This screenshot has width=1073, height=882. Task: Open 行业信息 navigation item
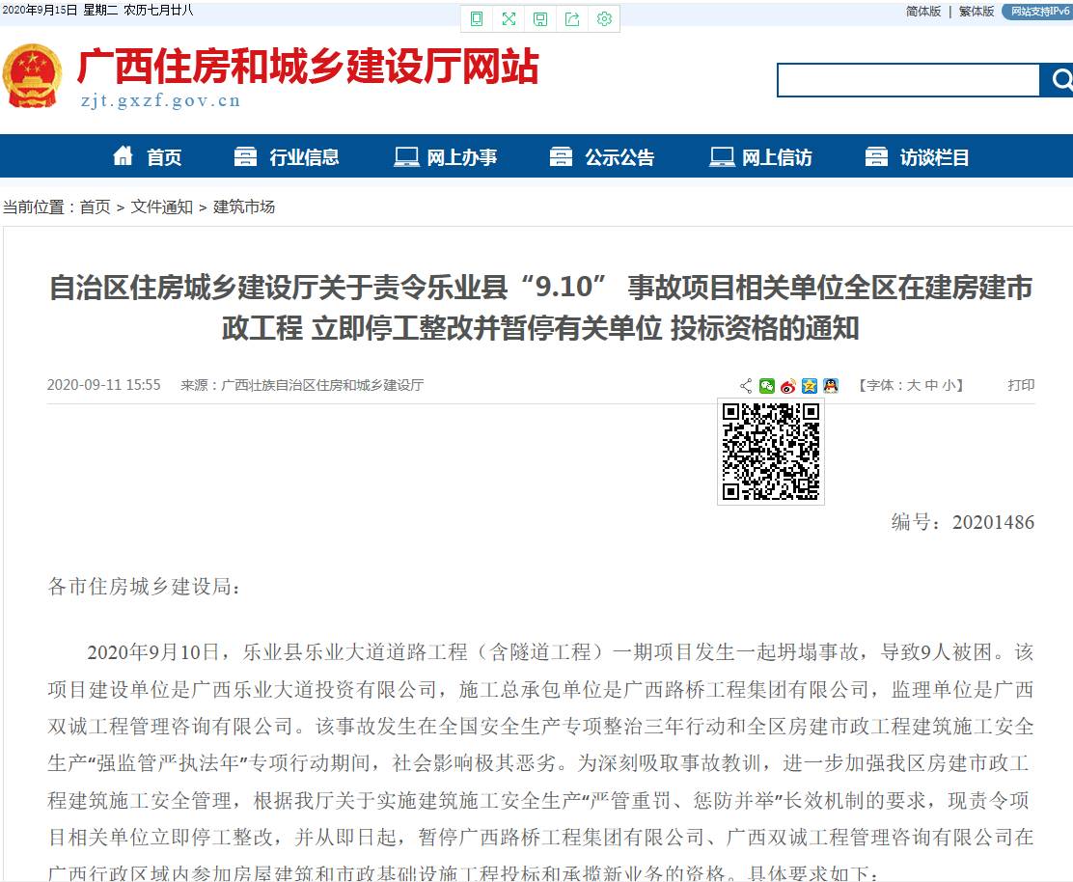tap(305, 157)
